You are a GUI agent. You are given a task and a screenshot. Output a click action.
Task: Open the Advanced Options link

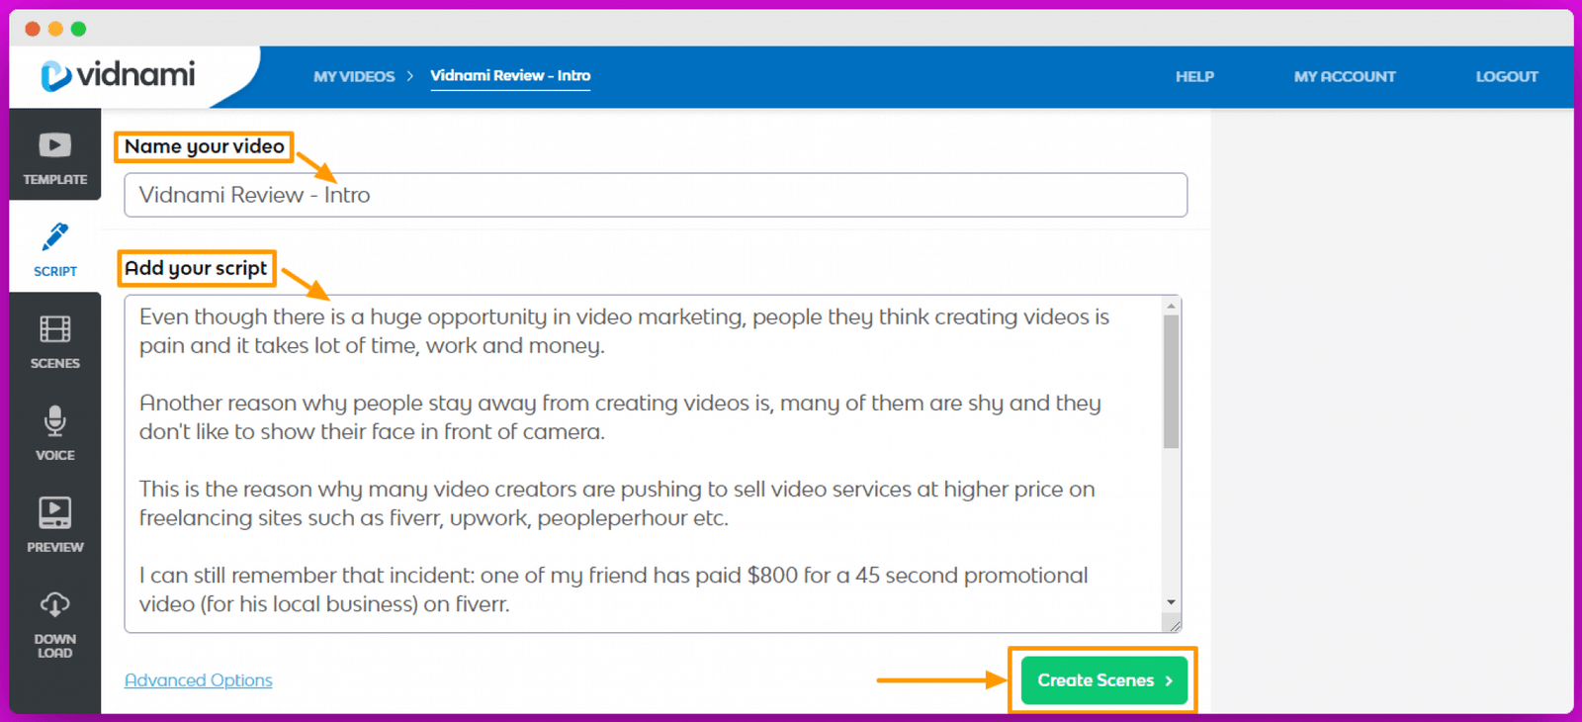coord(199,680)
